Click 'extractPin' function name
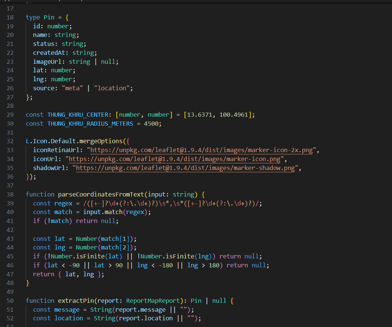 click(76, 301)
